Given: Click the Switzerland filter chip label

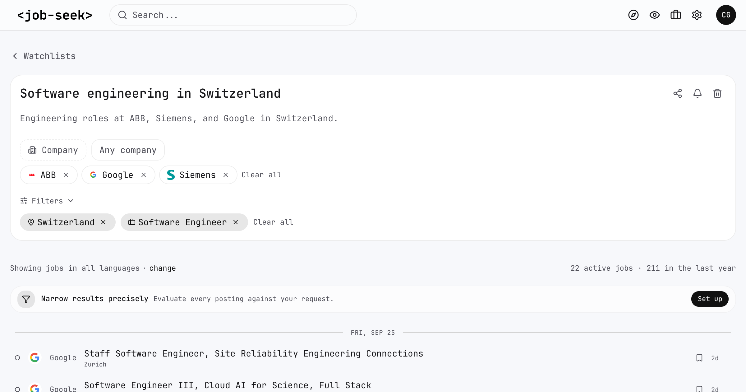Looking at the screenshot, I should [66, 222].
